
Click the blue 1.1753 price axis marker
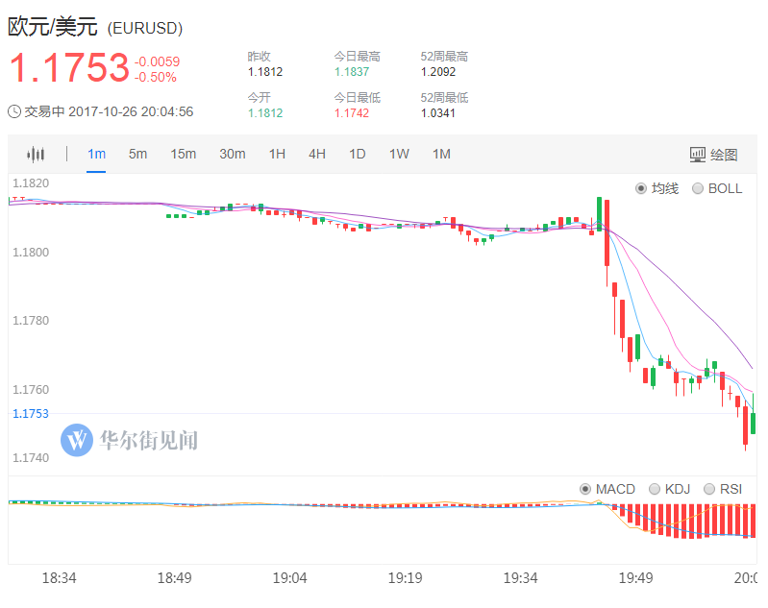click(x=31, y=414)
